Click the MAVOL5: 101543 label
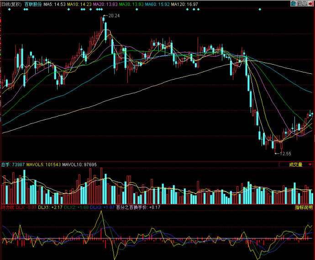 coord(43,165)
